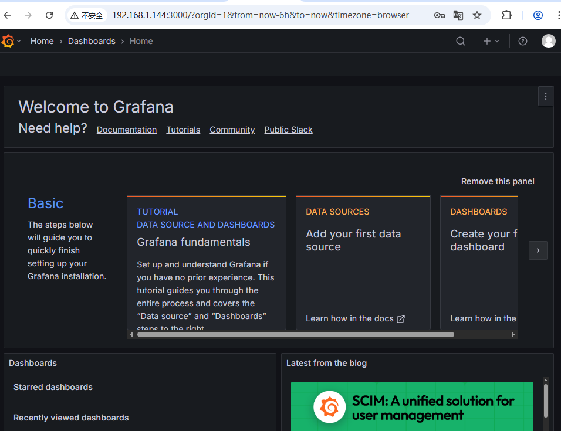Open the plus dropdown in the top bar

[491, 41]
